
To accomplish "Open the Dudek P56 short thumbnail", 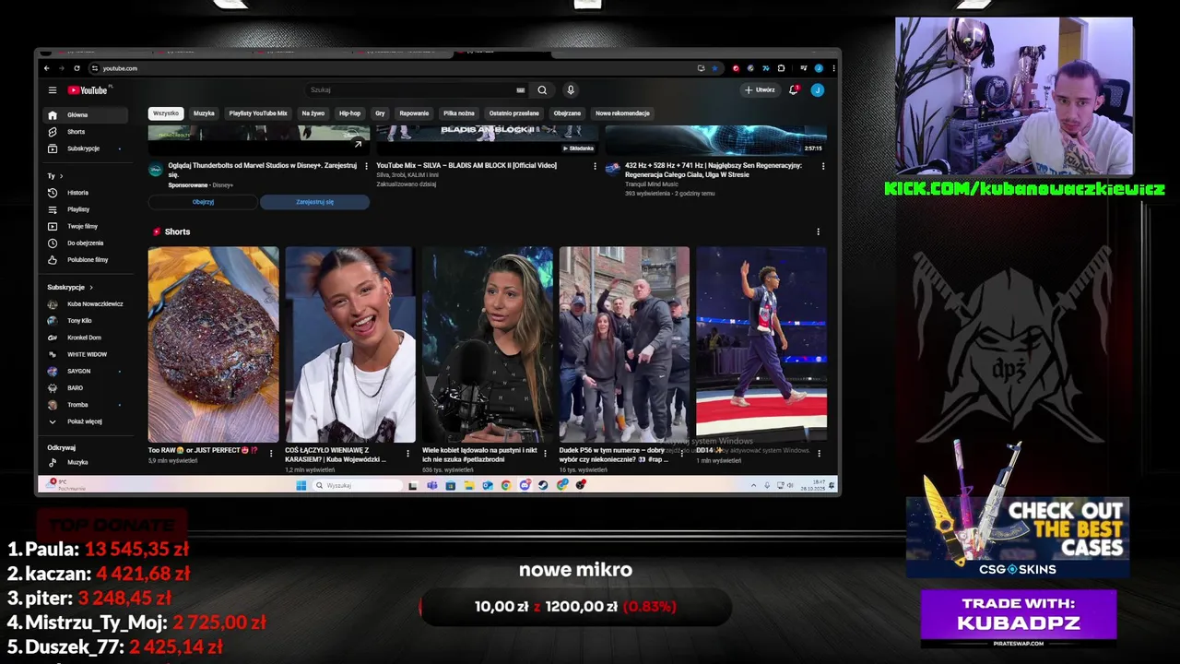I will [x=624, y=344].
